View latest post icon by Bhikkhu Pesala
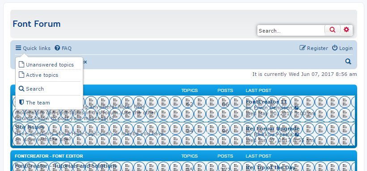367x171 pixels. [x=297, y=134]
